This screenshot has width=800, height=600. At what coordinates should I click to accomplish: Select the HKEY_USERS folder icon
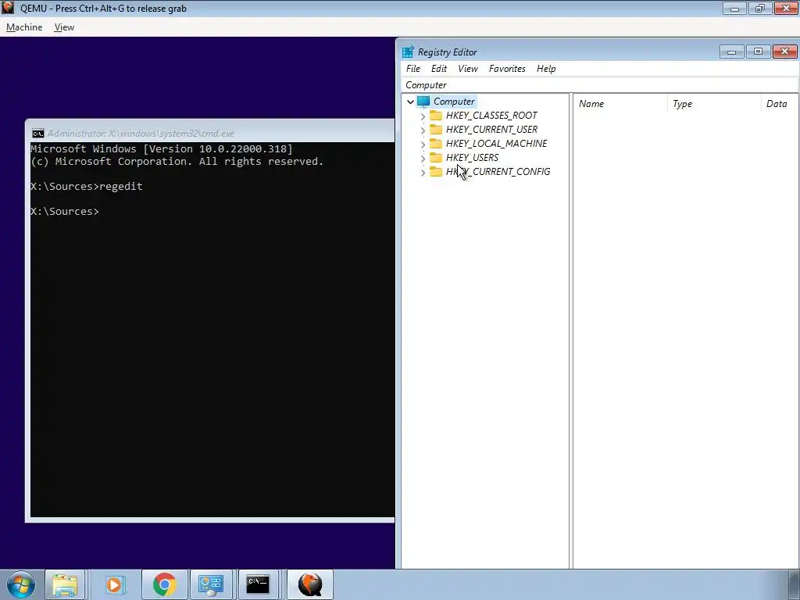[436, 158]
